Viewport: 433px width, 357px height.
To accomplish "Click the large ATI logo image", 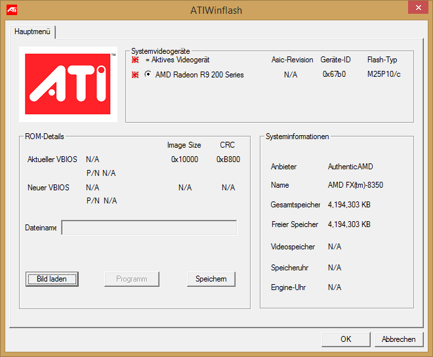I will coord(68,84).
